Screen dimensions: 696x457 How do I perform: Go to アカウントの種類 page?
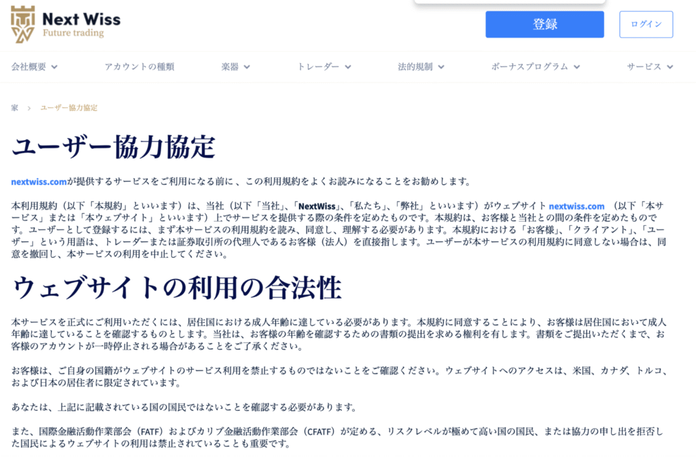(139, 67)
